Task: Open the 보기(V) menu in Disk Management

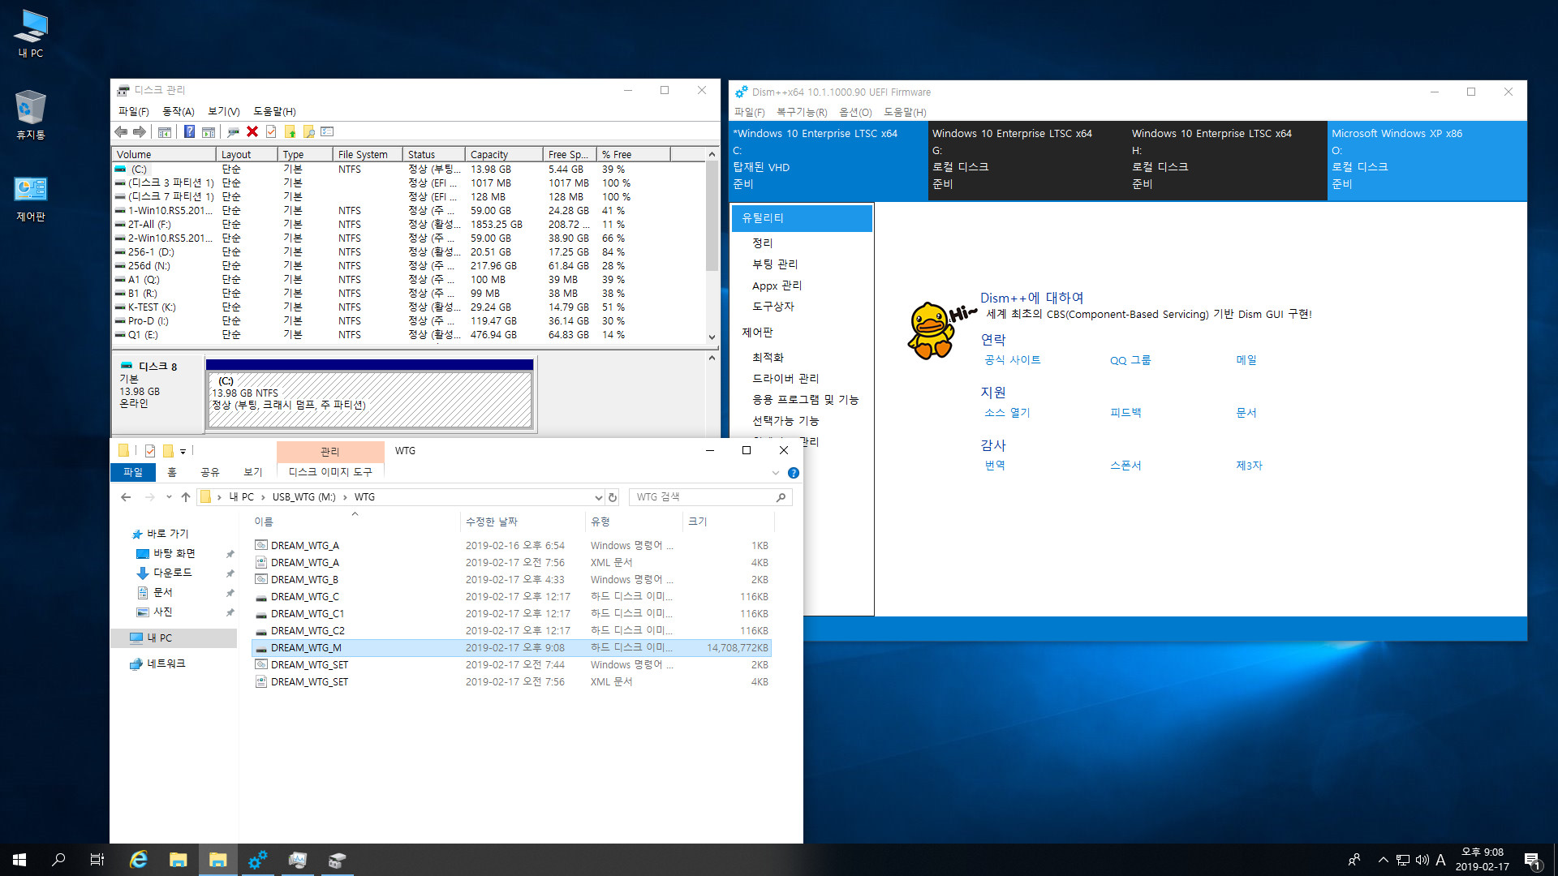Action: click(223, 111)
